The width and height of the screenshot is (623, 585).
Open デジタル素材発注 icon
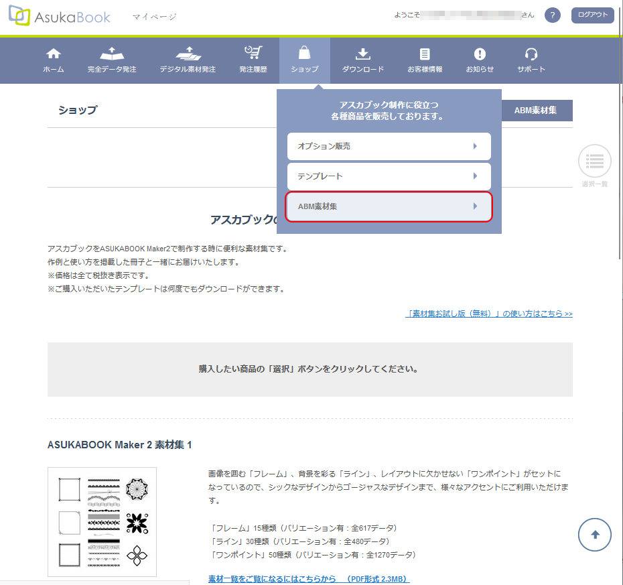pyautogui.click(x=188, y=54)
